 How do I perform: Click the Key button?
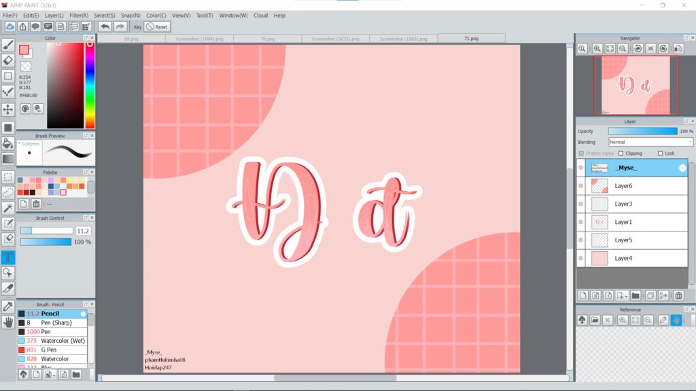(x=137, y=27)
